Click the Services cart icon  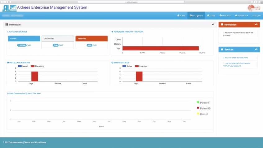[x=222, y=50]
